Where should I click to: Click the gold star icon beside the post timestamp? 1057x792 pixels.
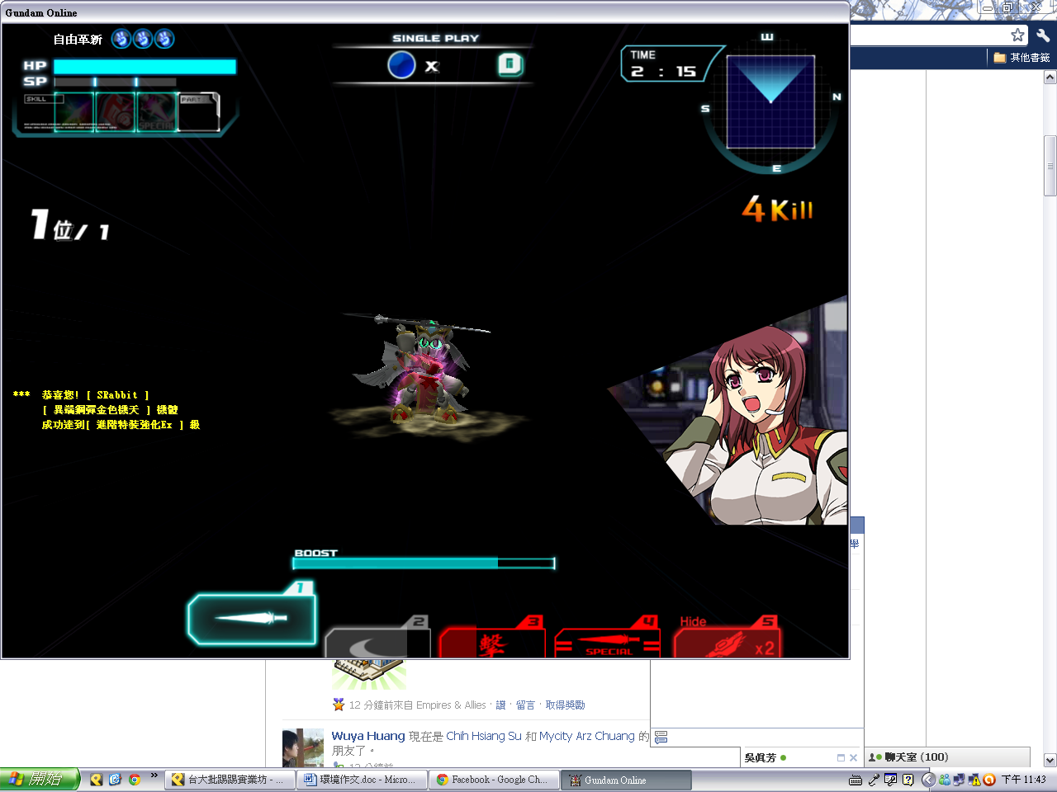(339, 705)
